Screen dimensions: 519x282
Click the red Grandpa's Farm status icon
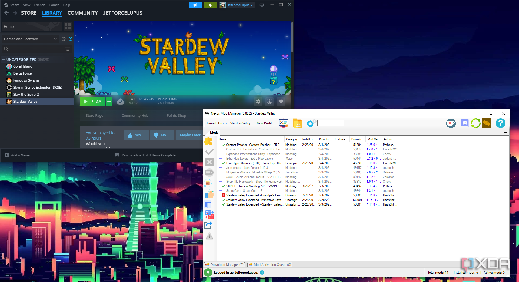224,195
